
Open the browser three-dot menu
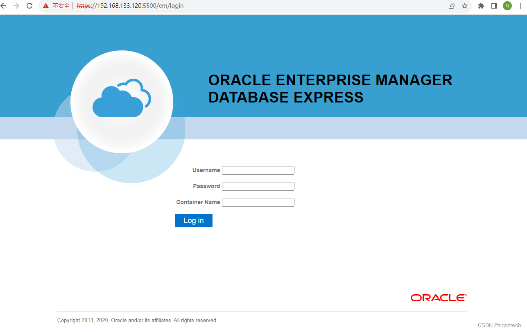pos(520,6)
